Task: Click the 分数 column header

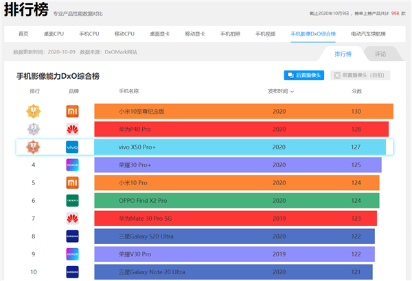Action: (356, 91)
